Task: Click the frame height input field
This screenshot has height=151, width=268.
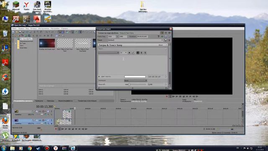Action: tap(123, 36)
